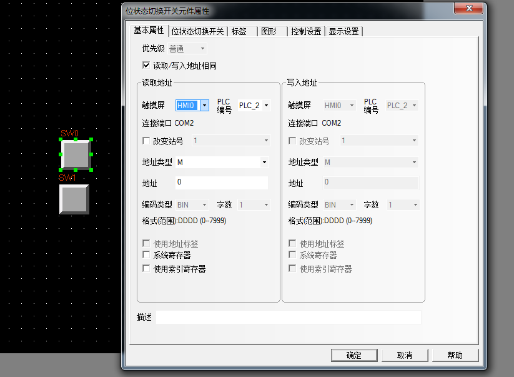Screen dimensions: 514x377
Task: Enable 使用索引寄存器 under read address
Action: (147, 269)
